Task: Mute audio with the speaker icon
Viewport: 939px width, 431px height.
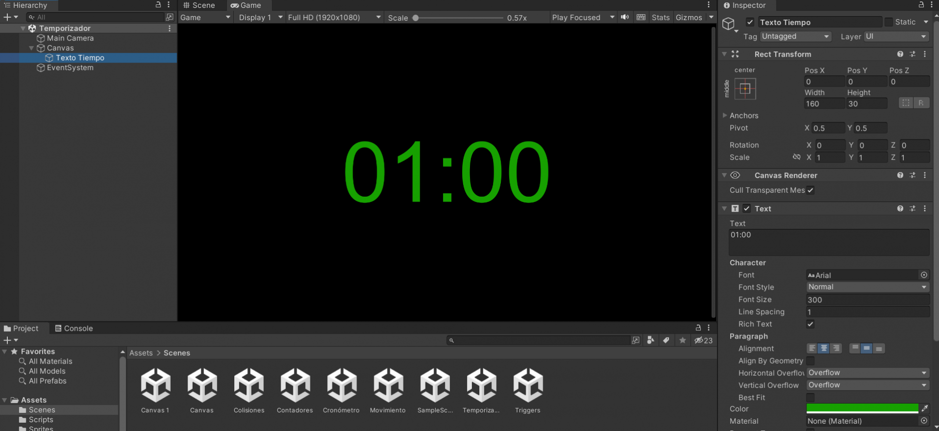Action: pyautogui.click(x=625, y=17)
